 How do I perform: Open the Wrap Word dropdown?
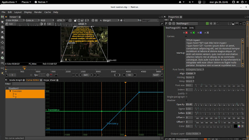[x=190, y=81]
